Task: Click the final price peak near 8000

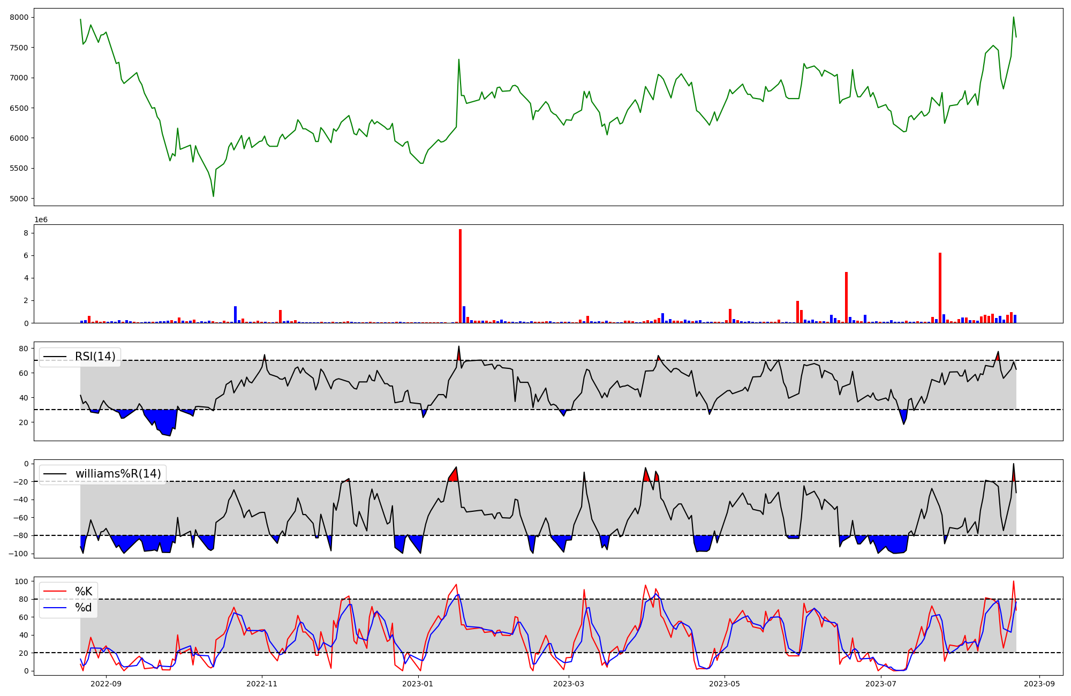Action: coord(1013,17)
